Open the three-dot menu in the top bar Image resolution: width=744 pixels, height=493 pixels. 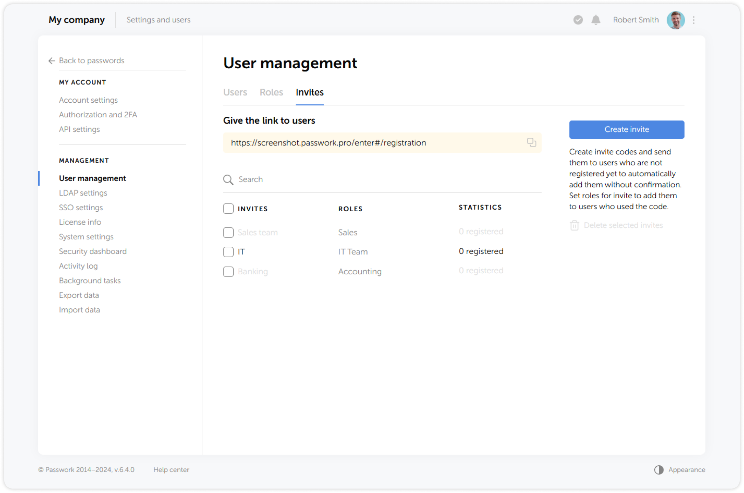pos(694,20)
